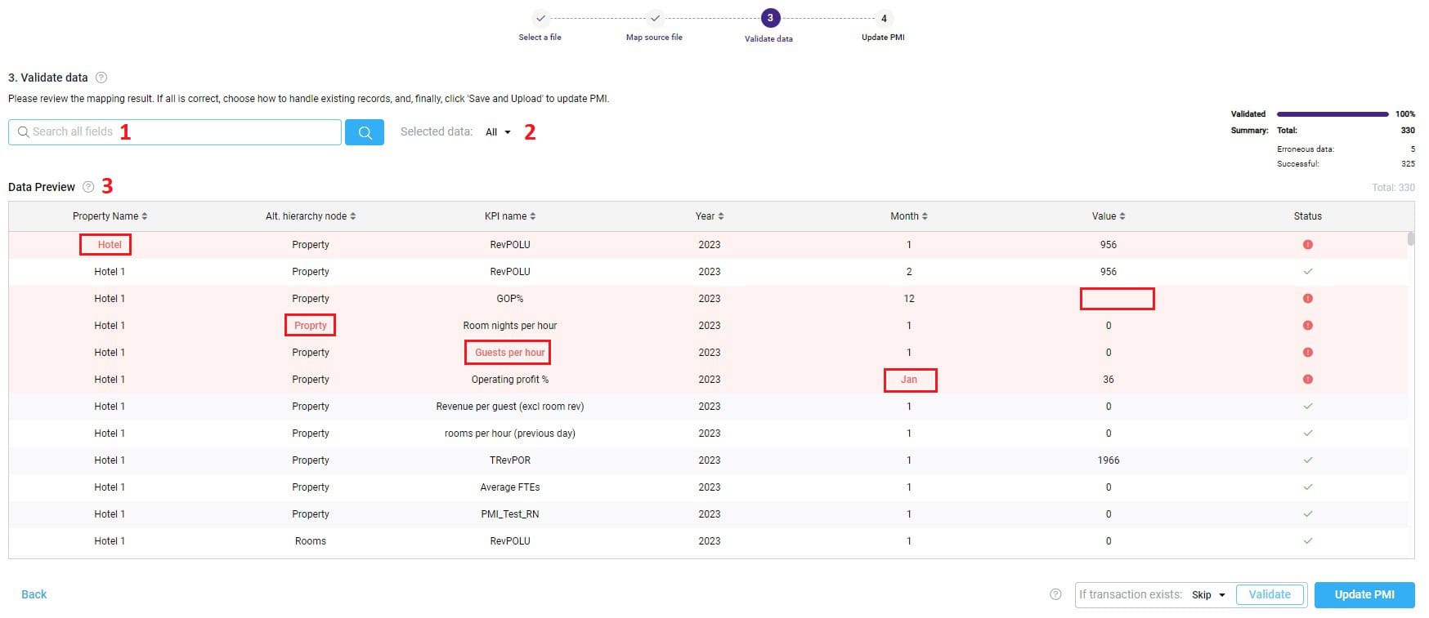Open the If transaction exists Skip dropdown
Viewport: 1429px width, 618px height.
coord(1208,595)
